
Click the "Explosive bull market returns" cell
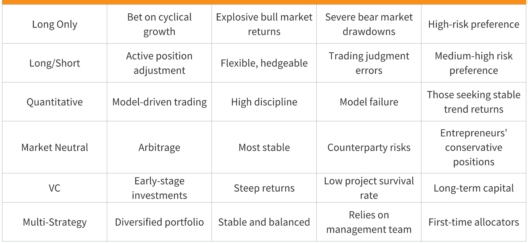point(264,24)
